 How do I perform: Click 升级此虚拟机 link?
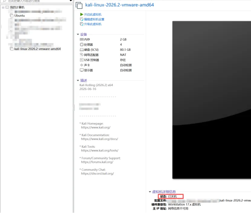point(93,24)
